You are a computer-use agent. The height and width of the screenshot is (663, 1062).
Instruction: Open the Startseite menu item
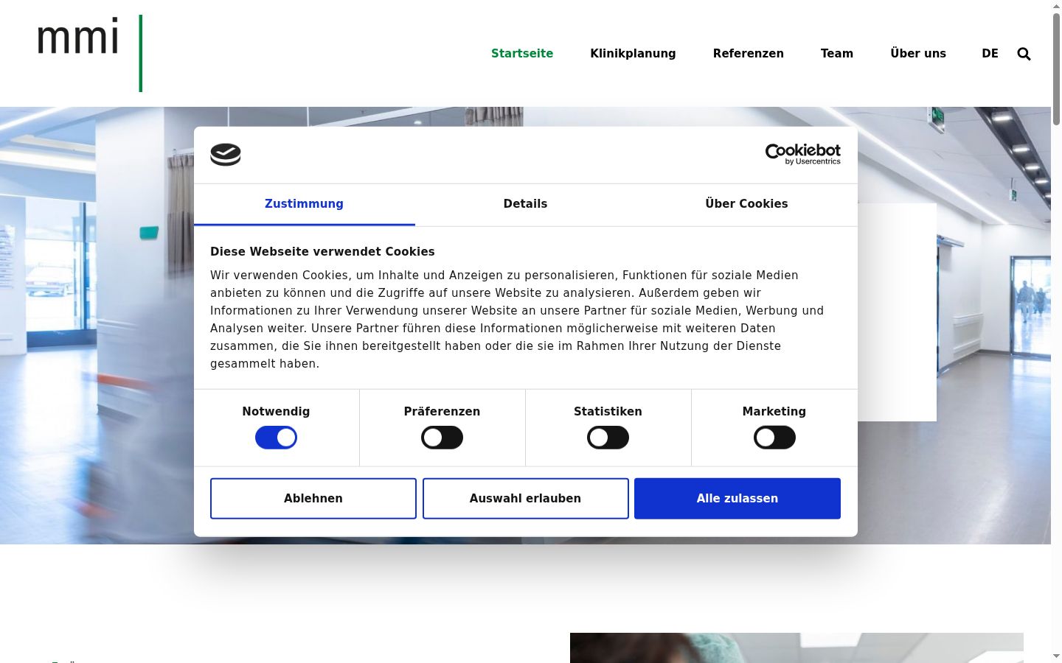coord(522,54)
